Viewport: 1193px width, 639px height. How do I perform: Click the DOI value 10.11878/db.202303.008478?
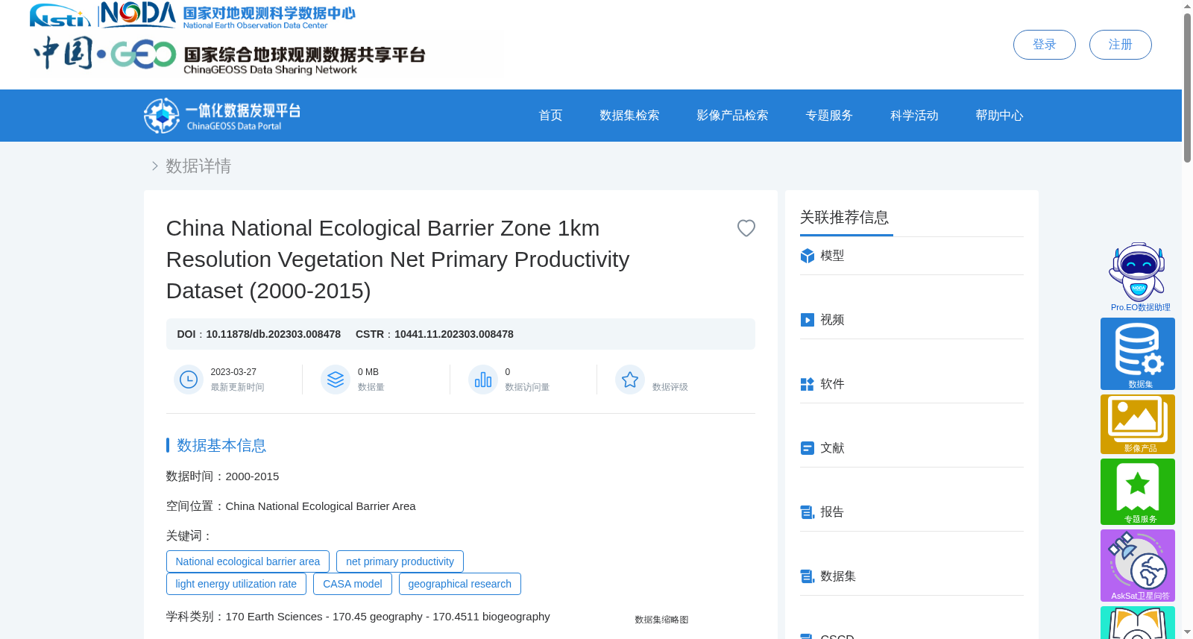tap(273, 334)
